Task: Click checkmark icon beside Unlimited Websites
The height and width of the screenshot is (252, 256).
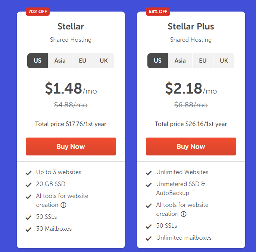Action: [149, 173]
